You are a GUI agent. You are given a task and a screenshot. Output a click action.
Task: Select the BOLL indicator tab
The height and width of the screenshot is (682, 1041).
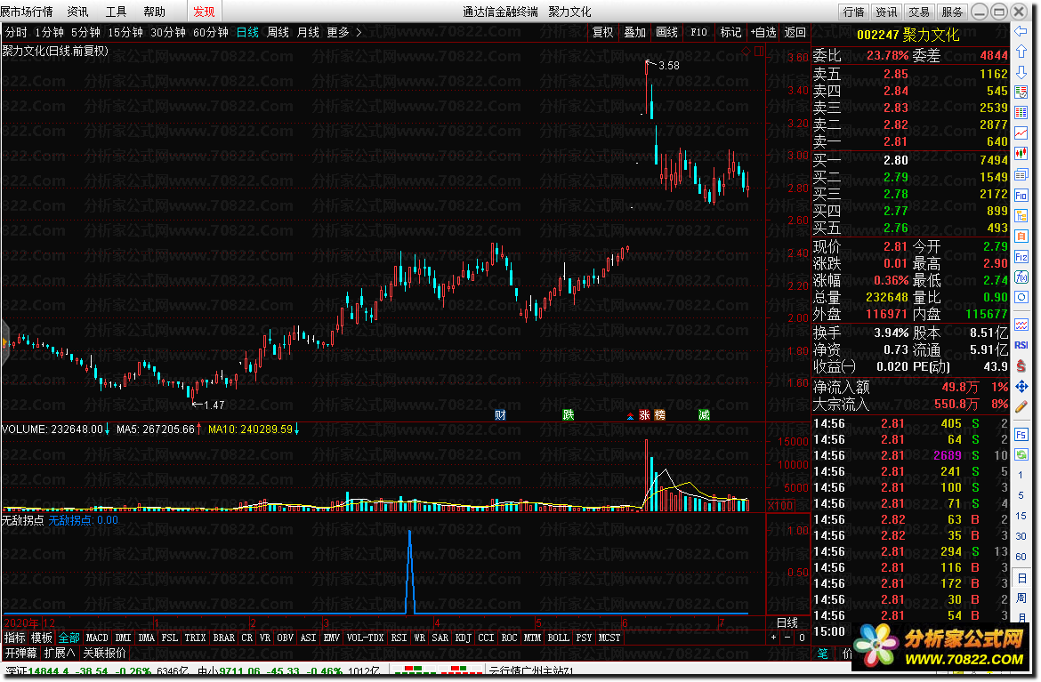click(x=558, y=638)
